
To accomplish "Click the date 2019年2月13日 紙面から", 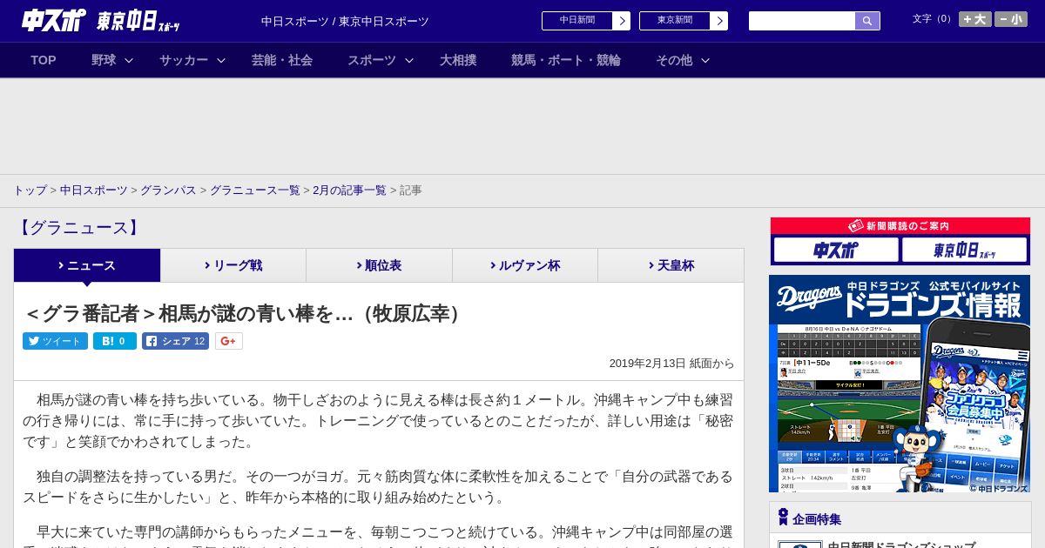I will (671, 364).
